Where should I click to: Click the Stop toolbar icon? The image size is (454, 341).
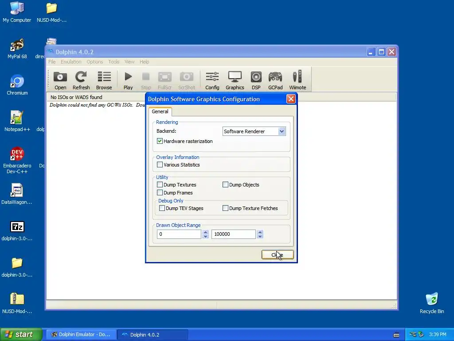146,81
